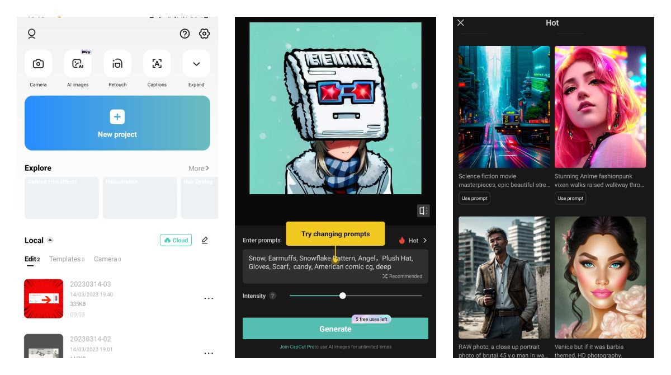Image resolution: width=671 pixels, height=375 pixels.
Task: Show the Intensity help tooltip icon
Action: (x=272, y=296)
